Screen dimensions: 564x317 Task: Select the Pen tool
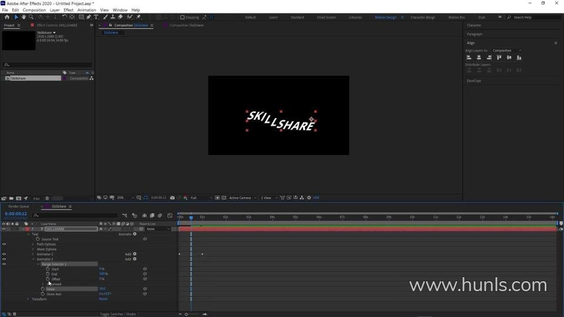pos(89,17)
